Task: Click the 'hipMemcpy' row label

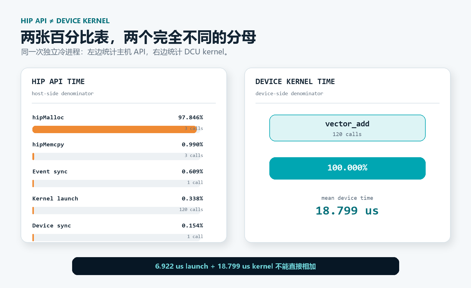Action: click(48, 144)
